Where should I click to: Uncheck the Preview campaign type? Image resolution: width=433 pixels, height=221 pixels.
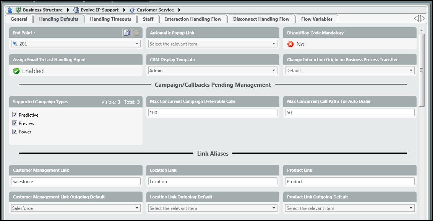click(15, 123)
